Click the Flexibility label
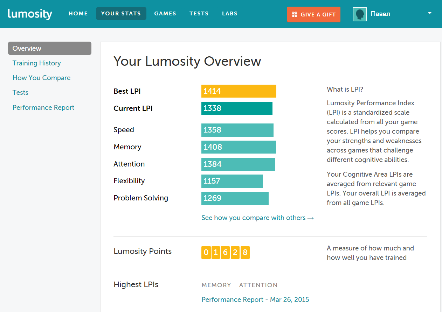Screen dimensions: 442x312 tap(129, 181)
